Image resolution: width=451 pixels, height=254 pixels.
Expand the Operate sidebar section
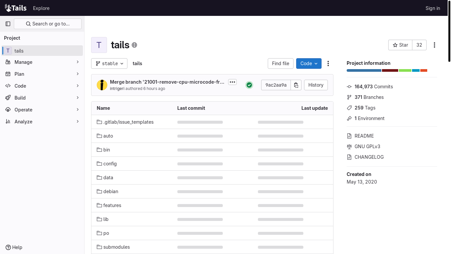coord(42,110)
